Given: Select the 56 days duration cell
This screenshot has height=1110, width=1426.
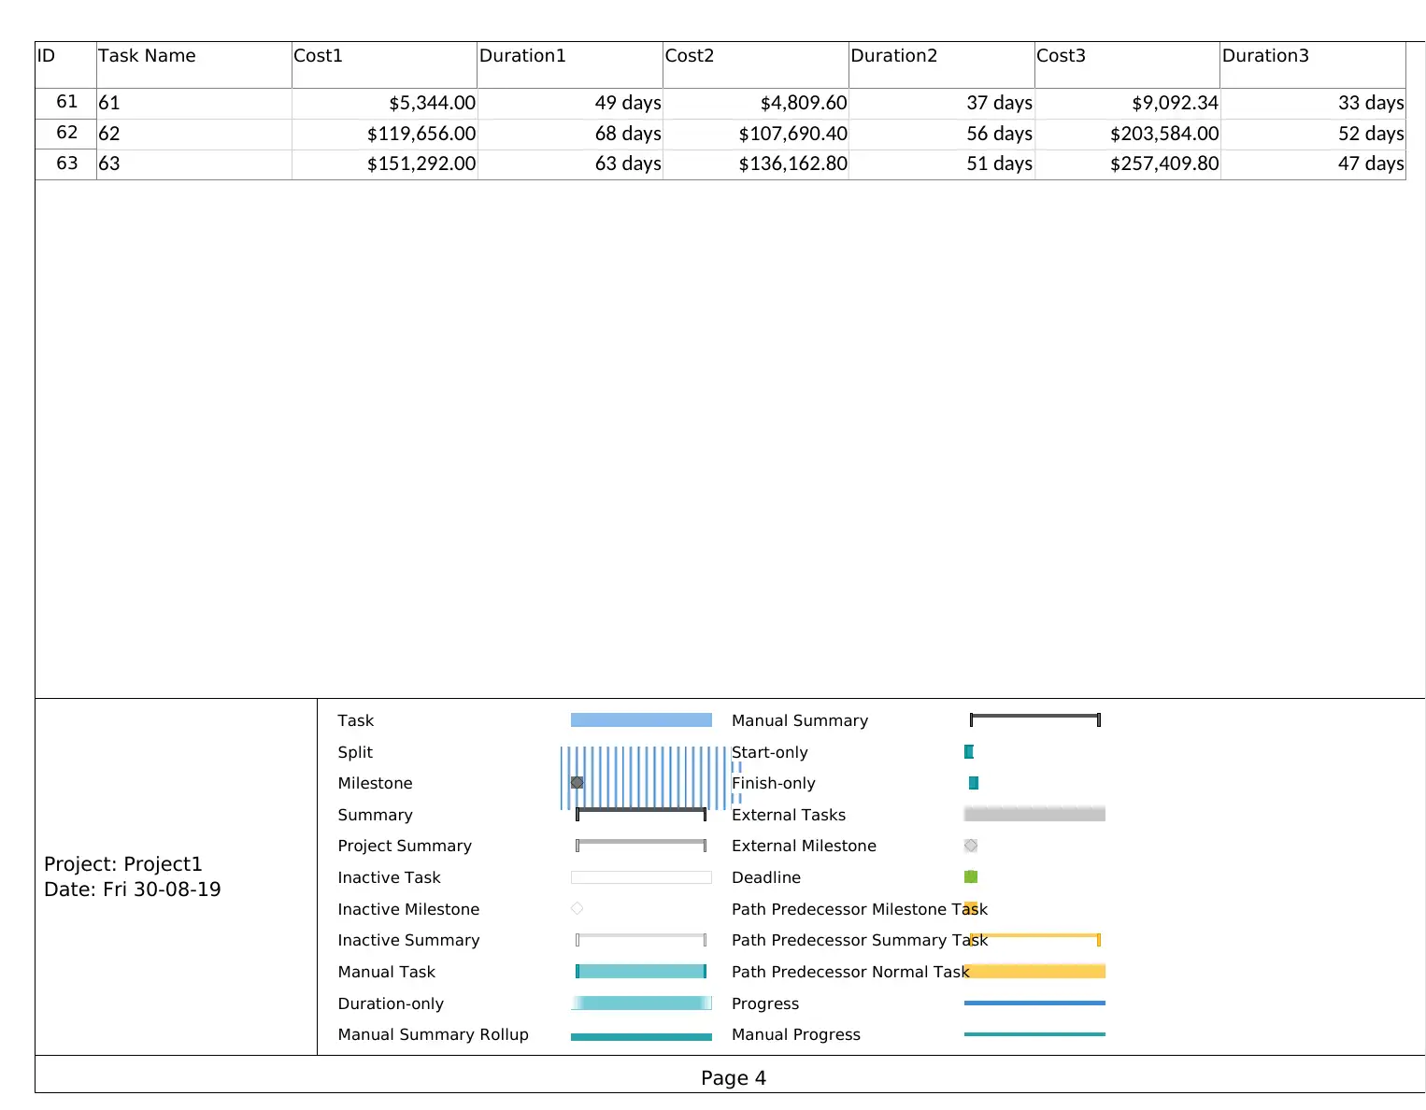Looking at the screenshot, I should pos(942,134).
